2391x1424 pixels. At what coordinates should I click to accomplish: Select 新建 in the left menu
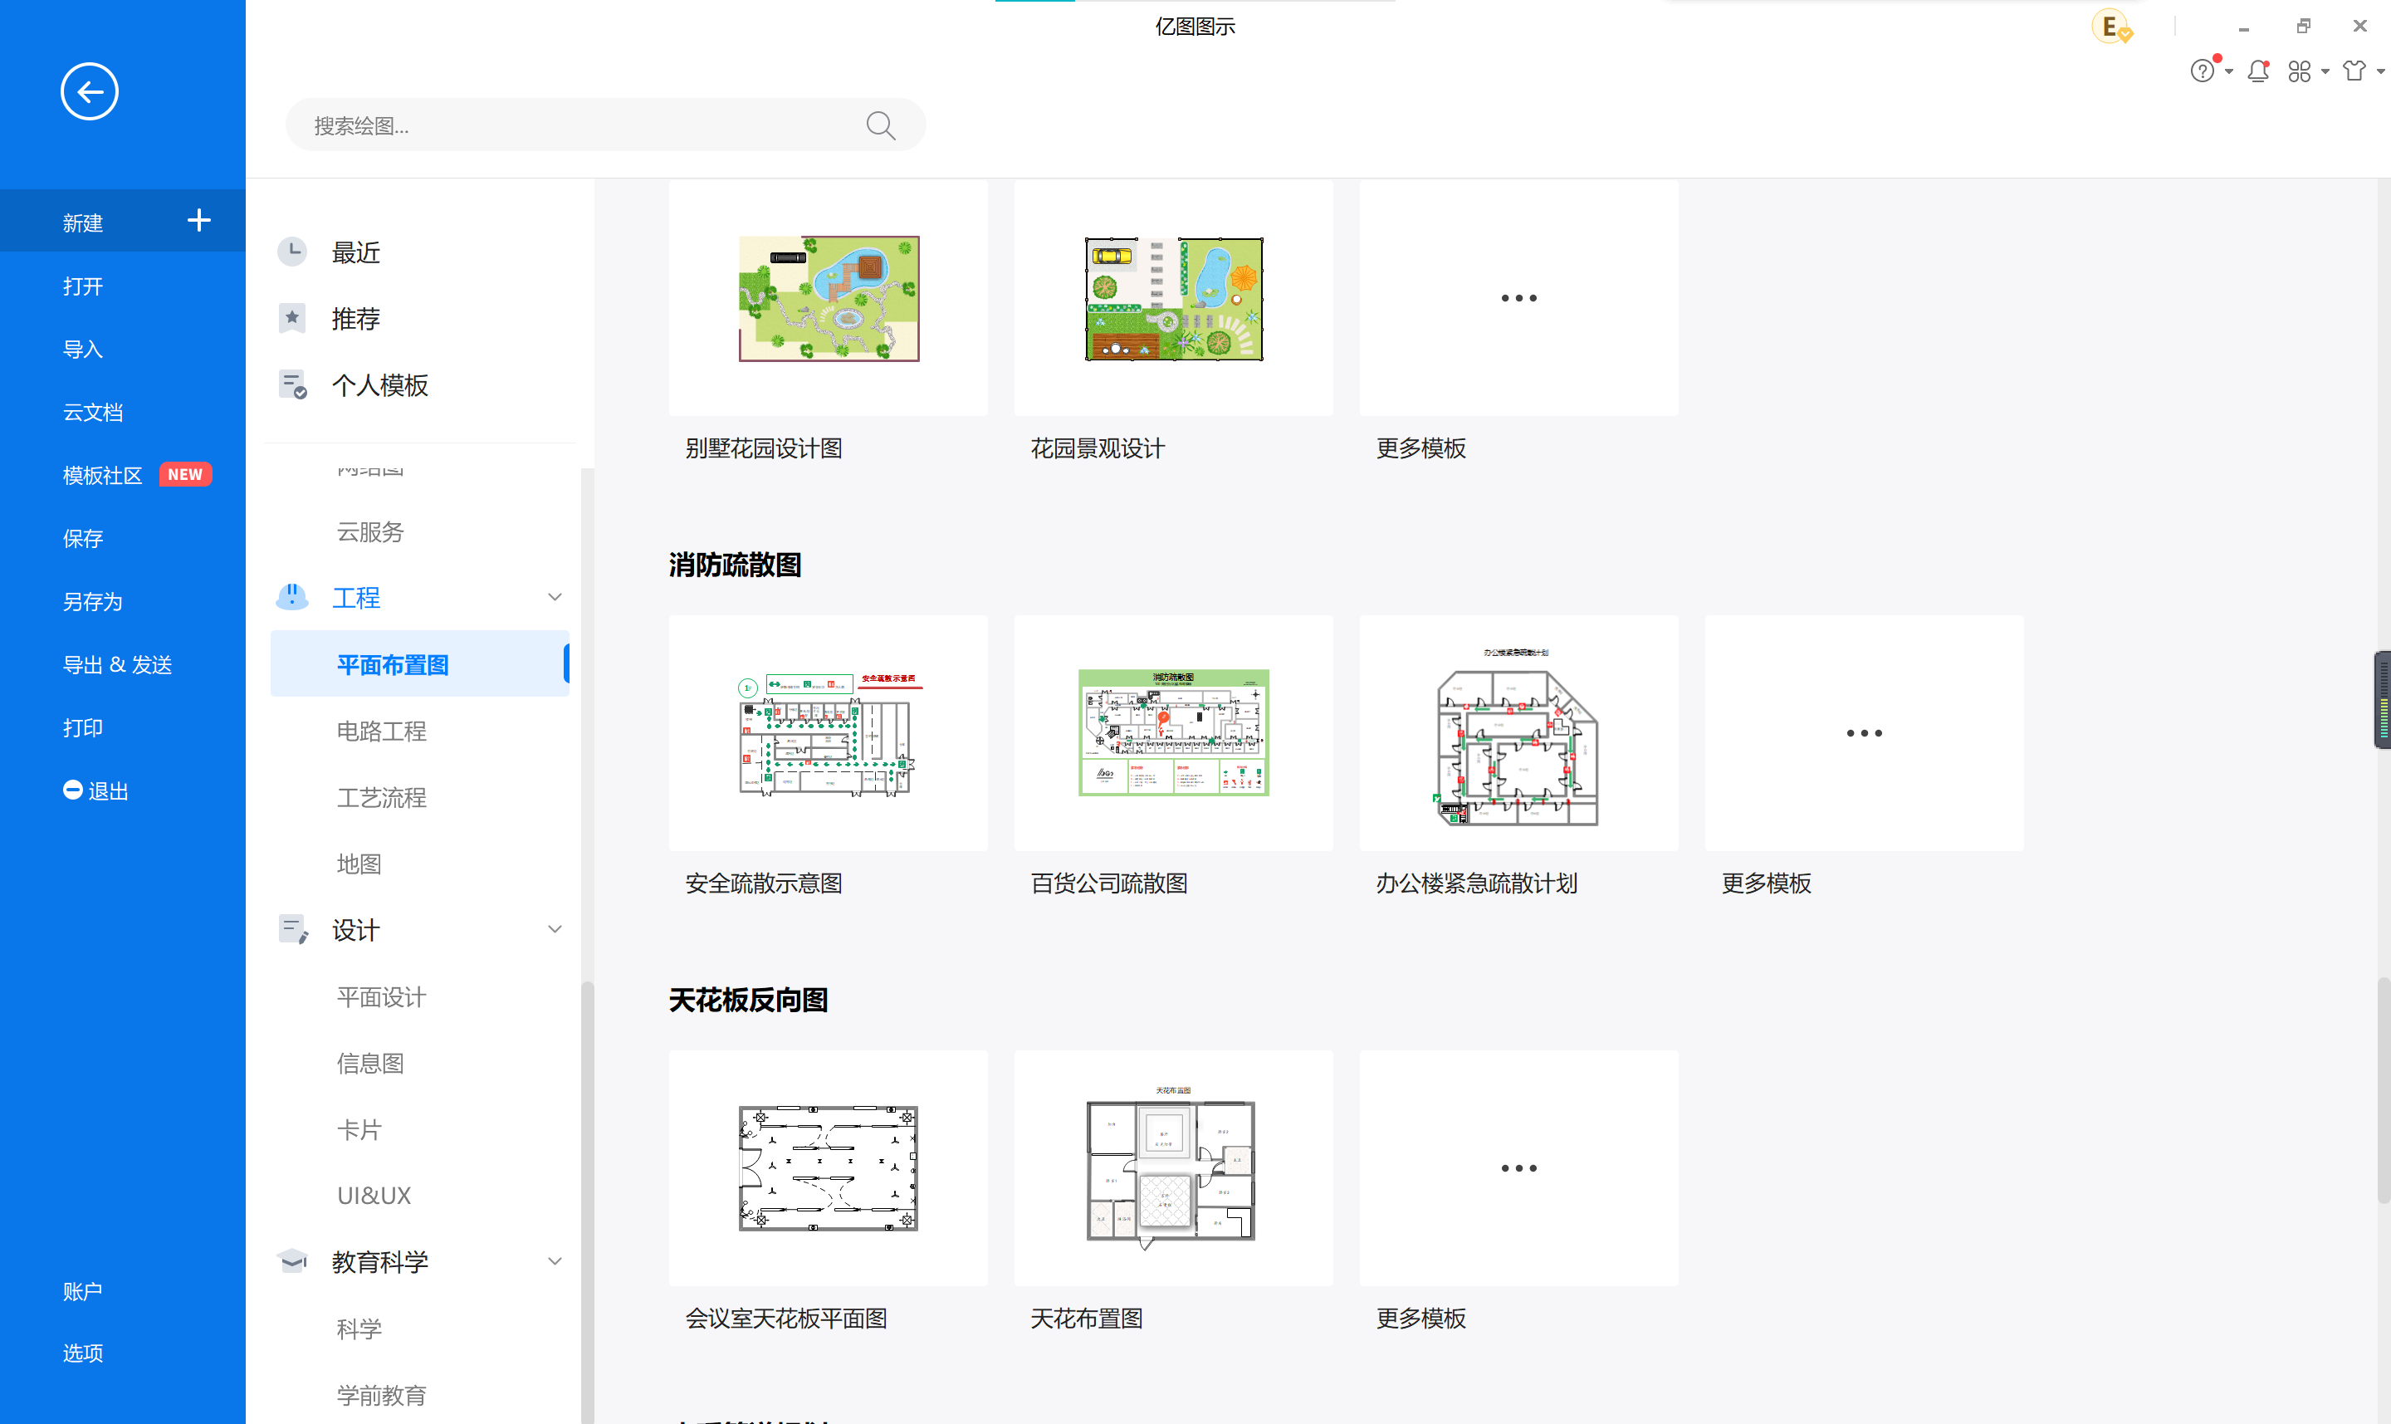[123, 222]
